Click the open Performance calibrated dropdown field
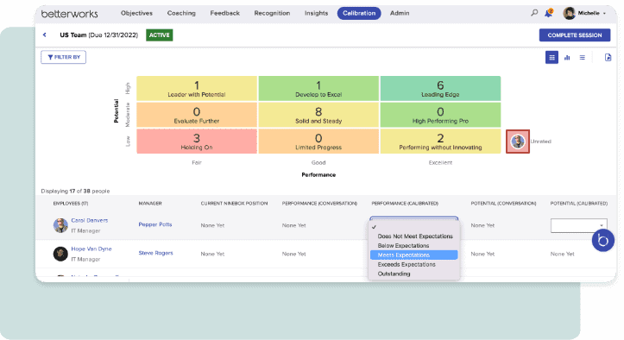 pyautogui.click(x=414, y=218)
